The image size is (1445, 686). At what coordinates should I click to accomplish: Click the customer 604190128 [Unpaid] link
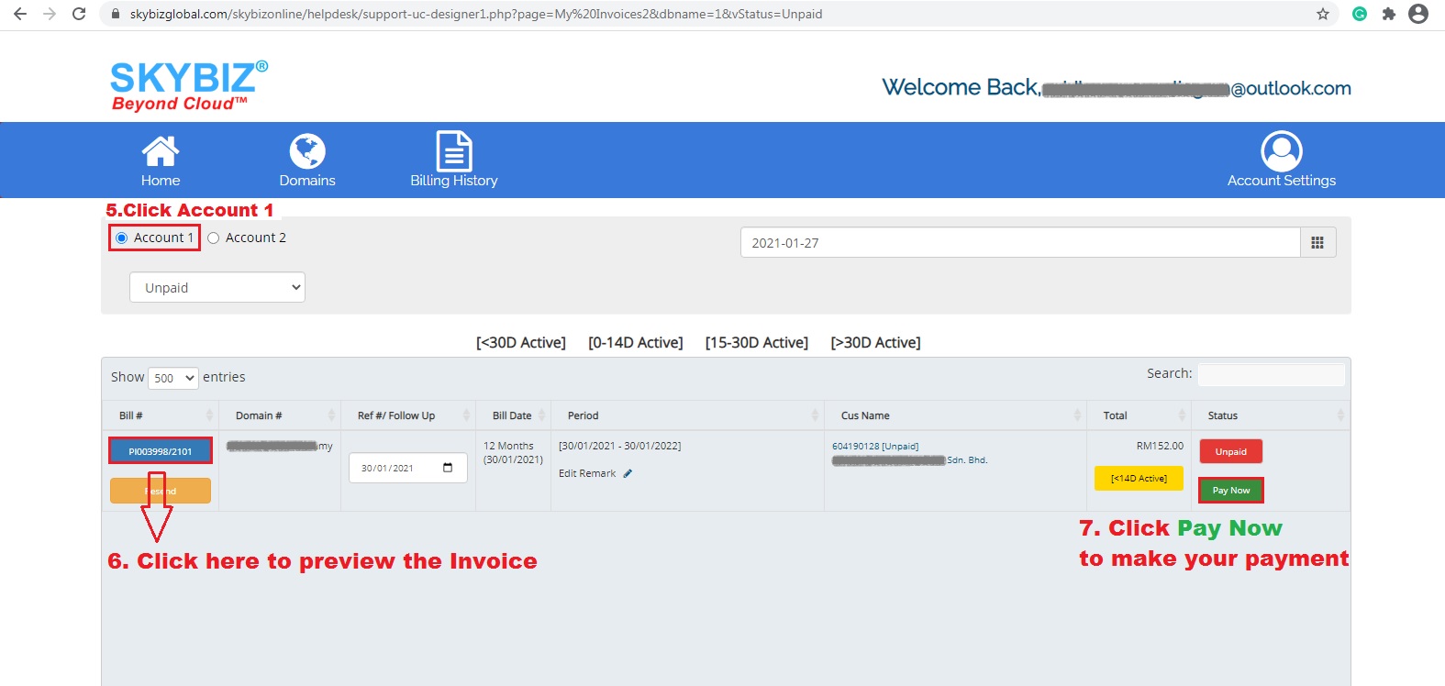coord(874,447)
